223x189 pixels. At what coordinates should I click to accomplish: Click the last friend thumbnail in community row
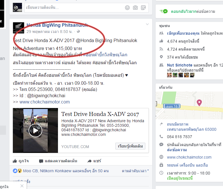(x=192, y=75)
